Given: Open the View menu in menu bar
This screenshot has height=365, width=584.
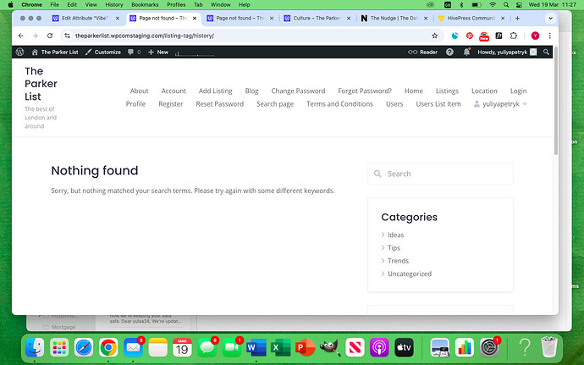Looking at the screenshot, I should click(x=91, y=5).
